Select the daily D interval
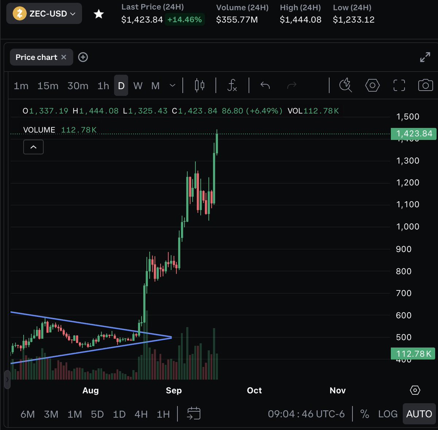Screen dimensions: 438x430 point(121,85)
